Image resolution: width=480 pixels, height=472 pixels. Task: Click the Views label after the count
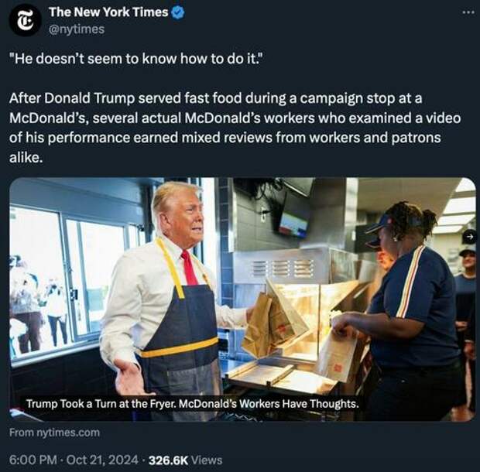pyautogui.click(x=207, y=460)
